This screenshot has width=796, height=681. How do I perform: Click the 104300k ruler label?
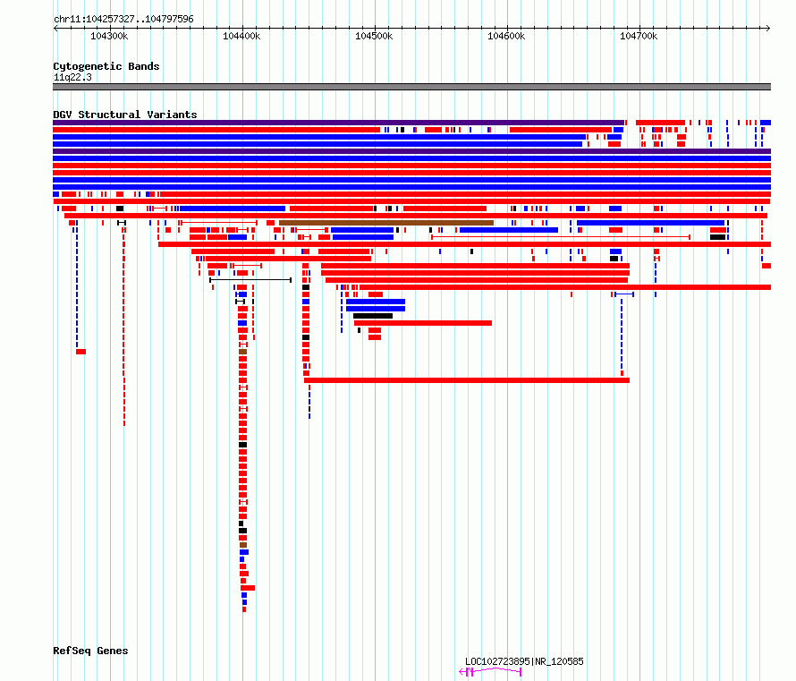tap(109, 36)
